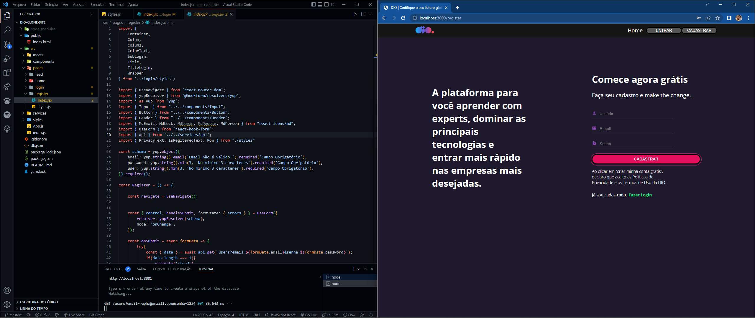Screen dimensions: 755x318
Task: Open the Terminal menu
Action: click(116, 4)
